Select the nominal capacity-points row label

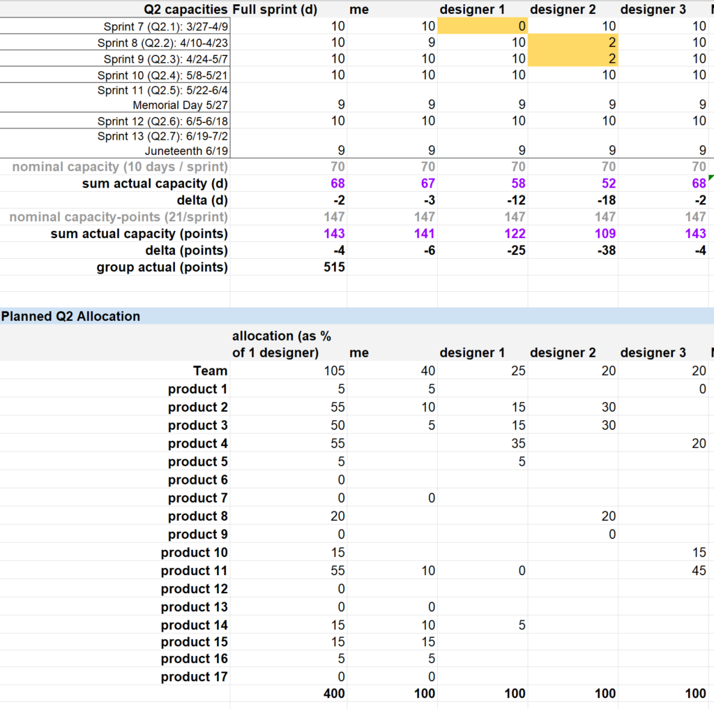pos(119,217)
